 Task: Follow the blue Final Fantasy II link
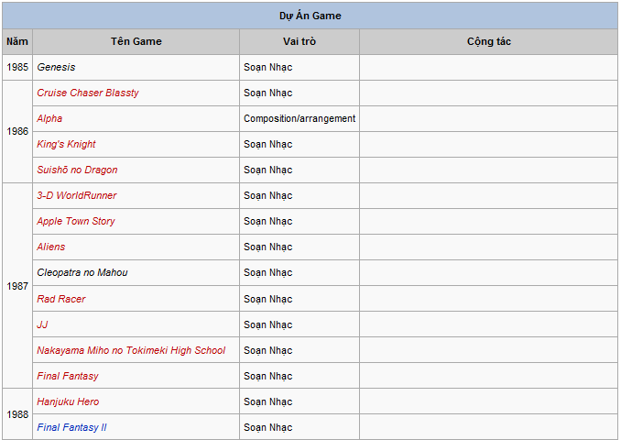pyautogui.click(x=71, y=427)
